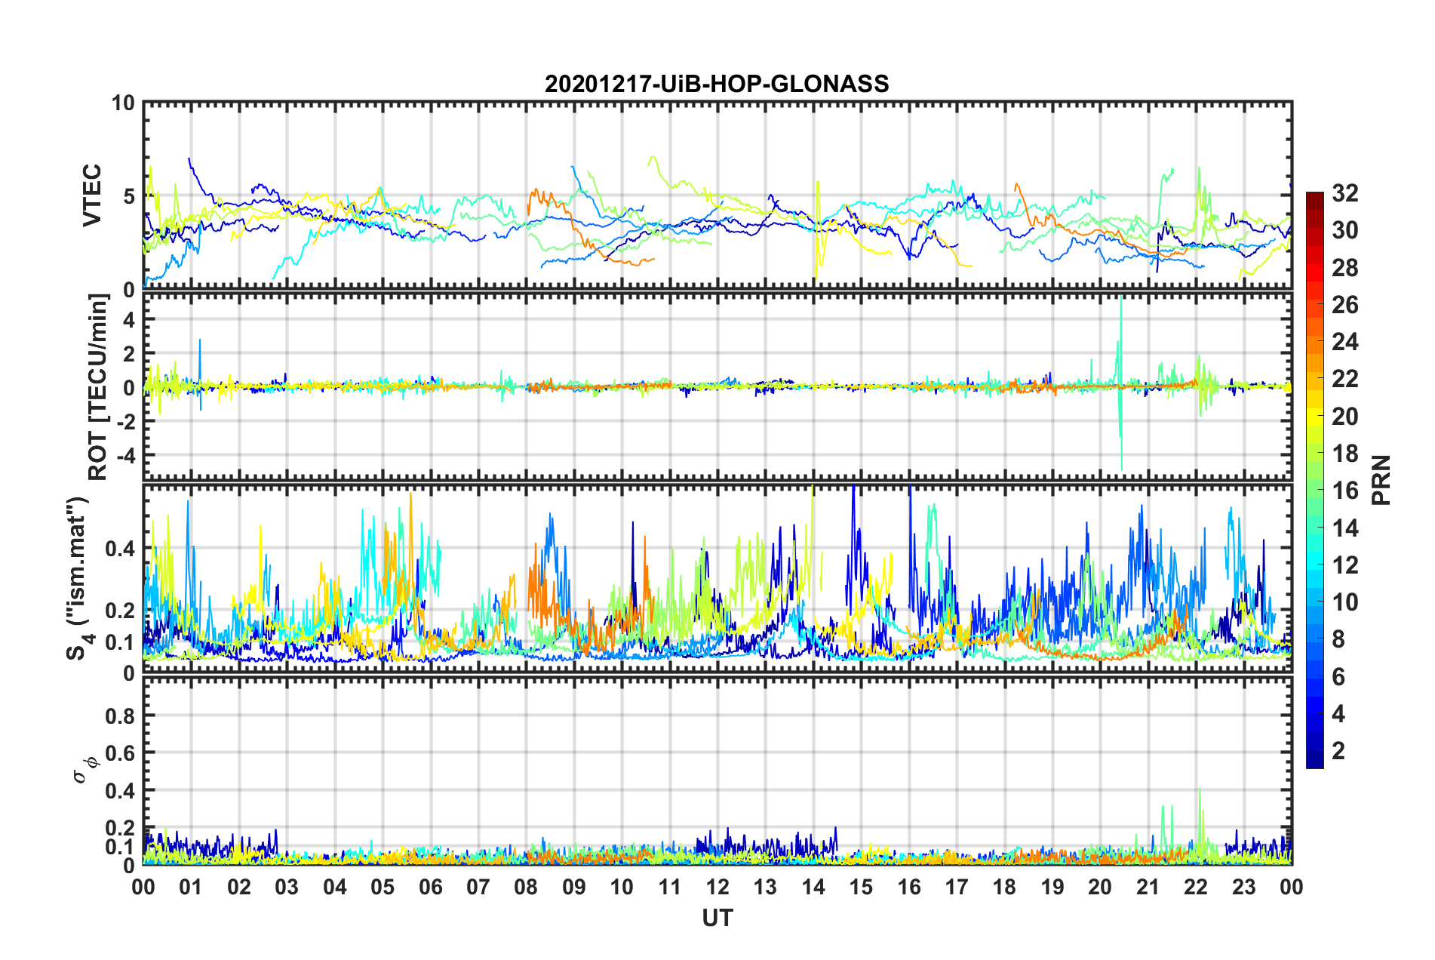Click the VTEC y-axis tick 5

(129, 196)
